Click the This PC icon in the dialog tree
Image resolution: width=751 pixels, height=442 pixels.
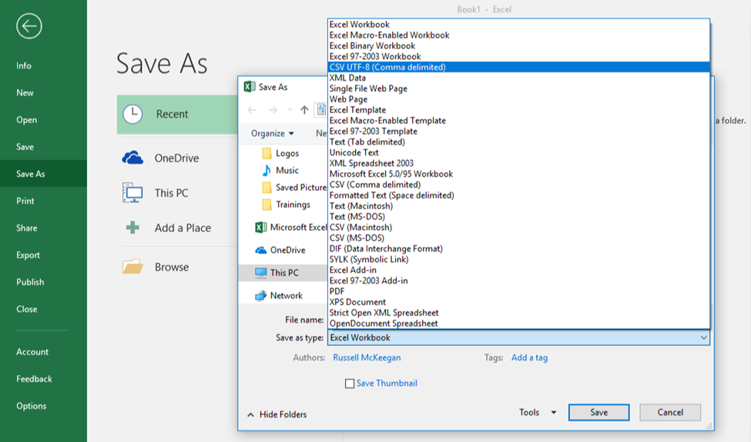click(260, 273)
